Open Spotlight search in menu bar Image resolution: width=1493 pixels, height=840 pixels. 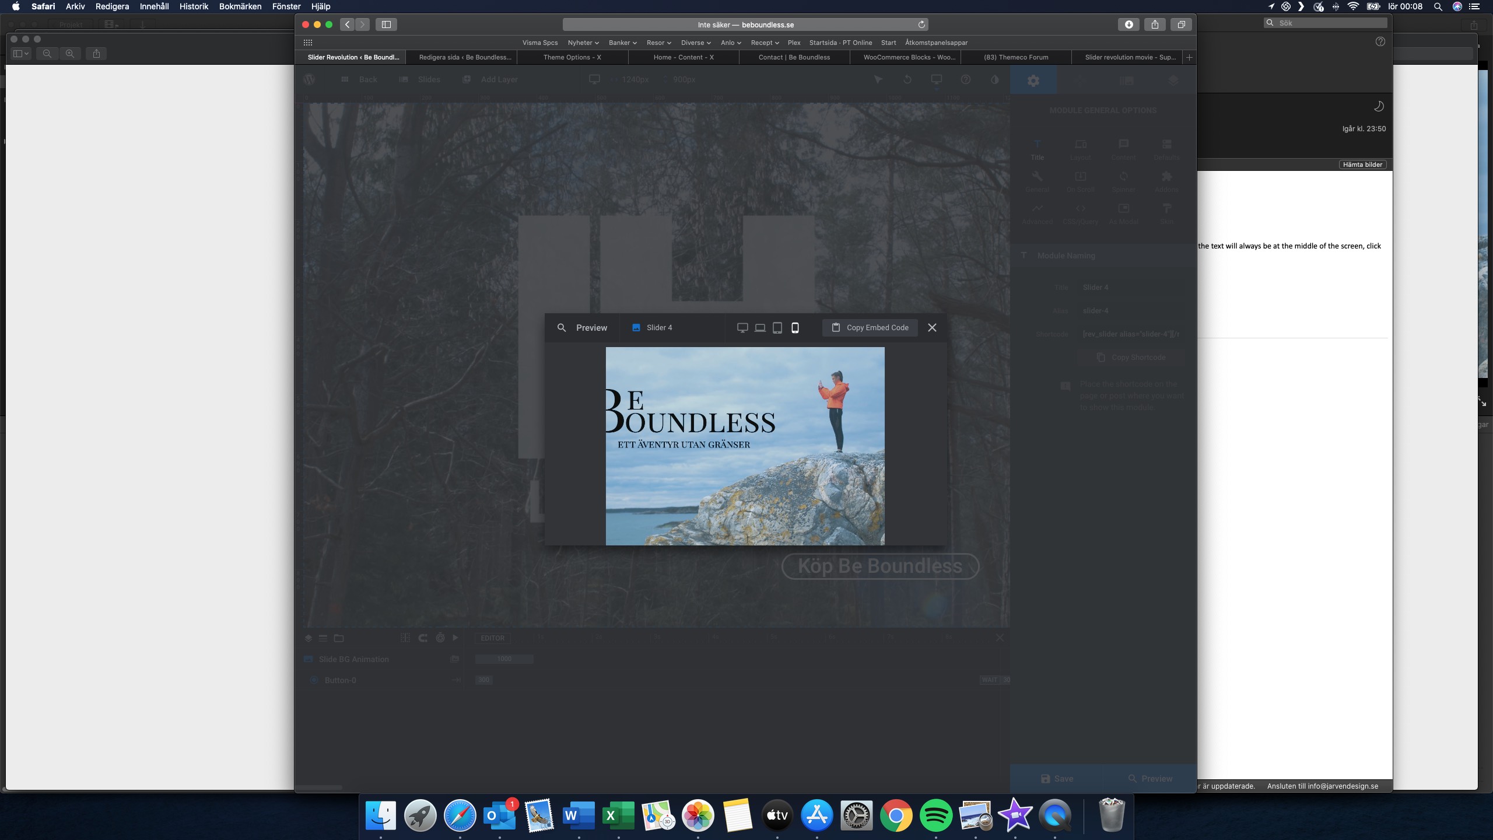pyautogui.click(x=1438, y=6)
